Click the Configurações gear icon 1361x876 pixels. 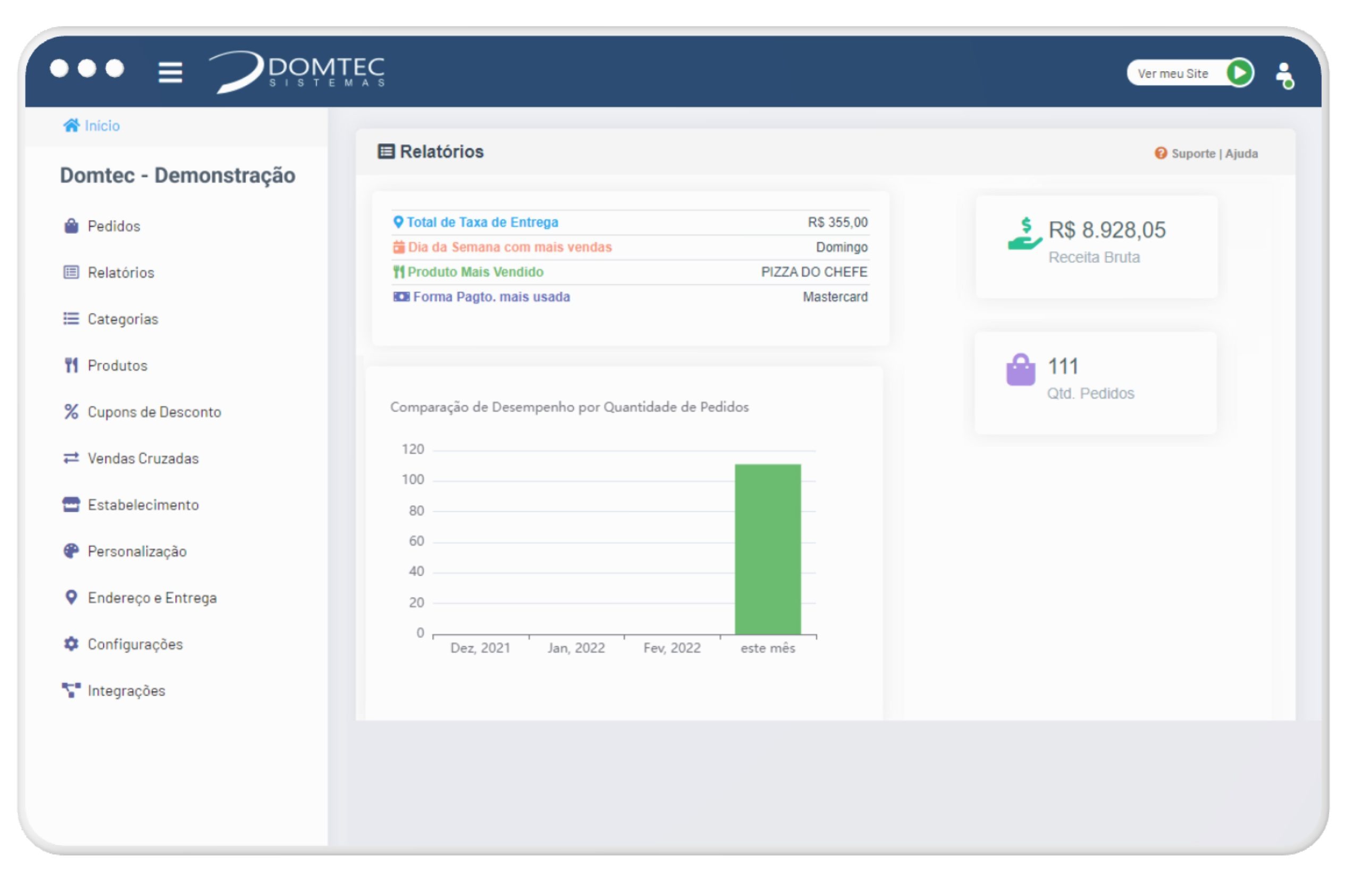(71, 643)
